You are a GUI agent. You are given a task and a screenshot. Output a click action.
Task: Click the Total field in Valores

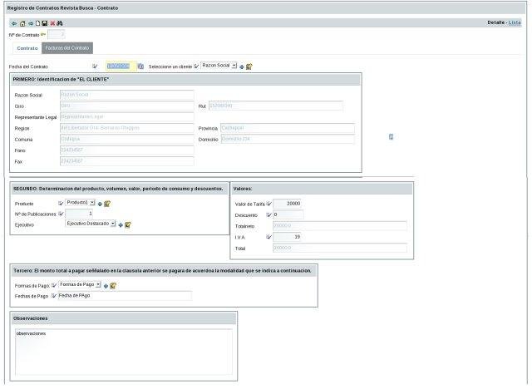[x=340, y=248]
